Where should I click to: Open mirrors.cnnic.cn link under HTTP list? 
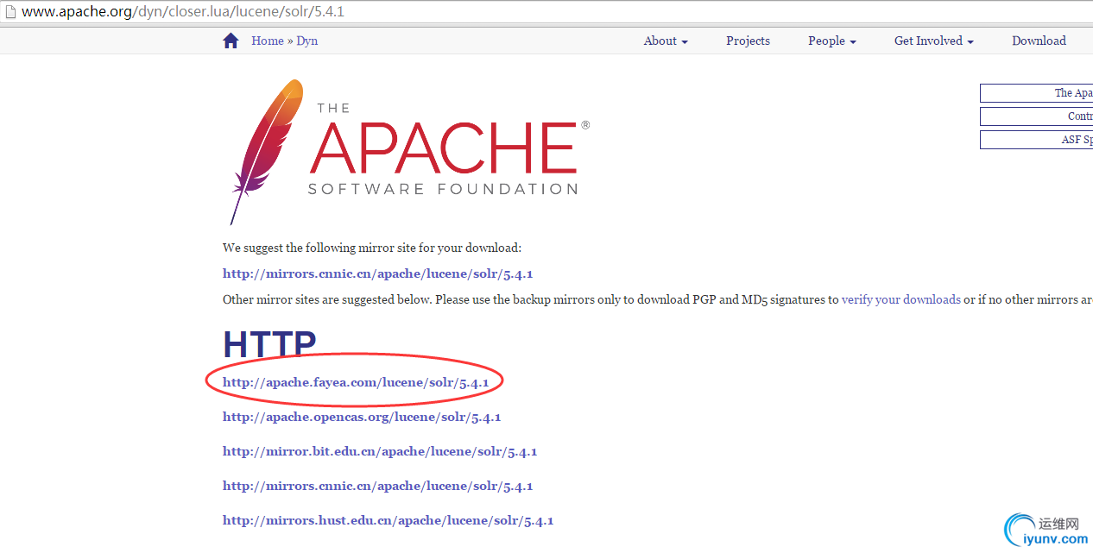click(378, 486)
